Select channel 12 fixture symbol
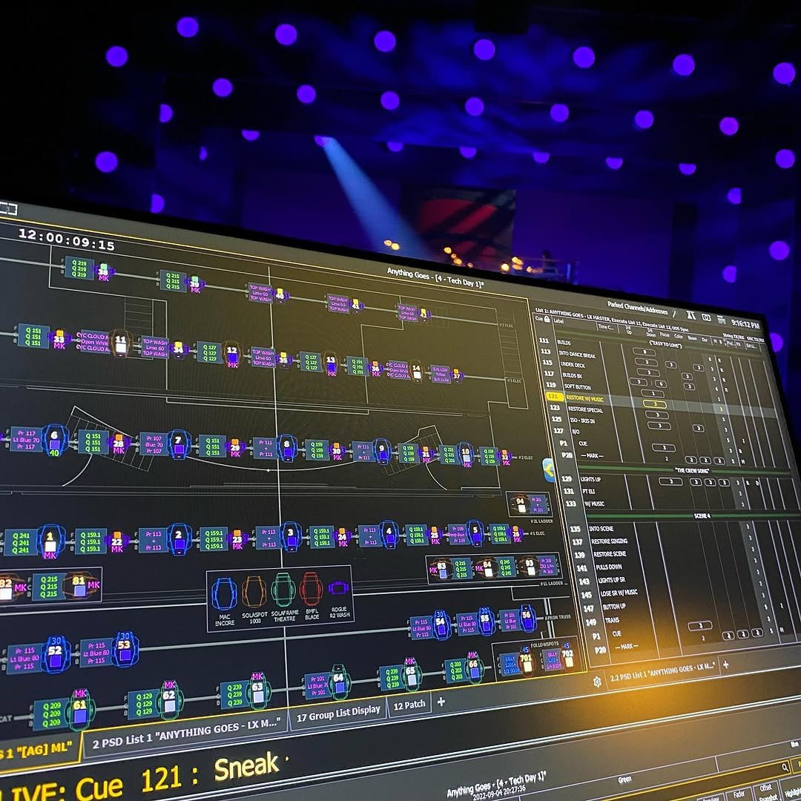The height and width of the screenshot is (801, 801). point(232,354)
